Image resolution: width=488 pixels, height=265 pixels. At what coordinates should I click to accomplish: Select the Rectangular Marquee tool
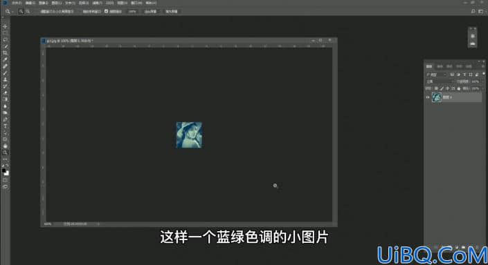click(x=5, y=33)
